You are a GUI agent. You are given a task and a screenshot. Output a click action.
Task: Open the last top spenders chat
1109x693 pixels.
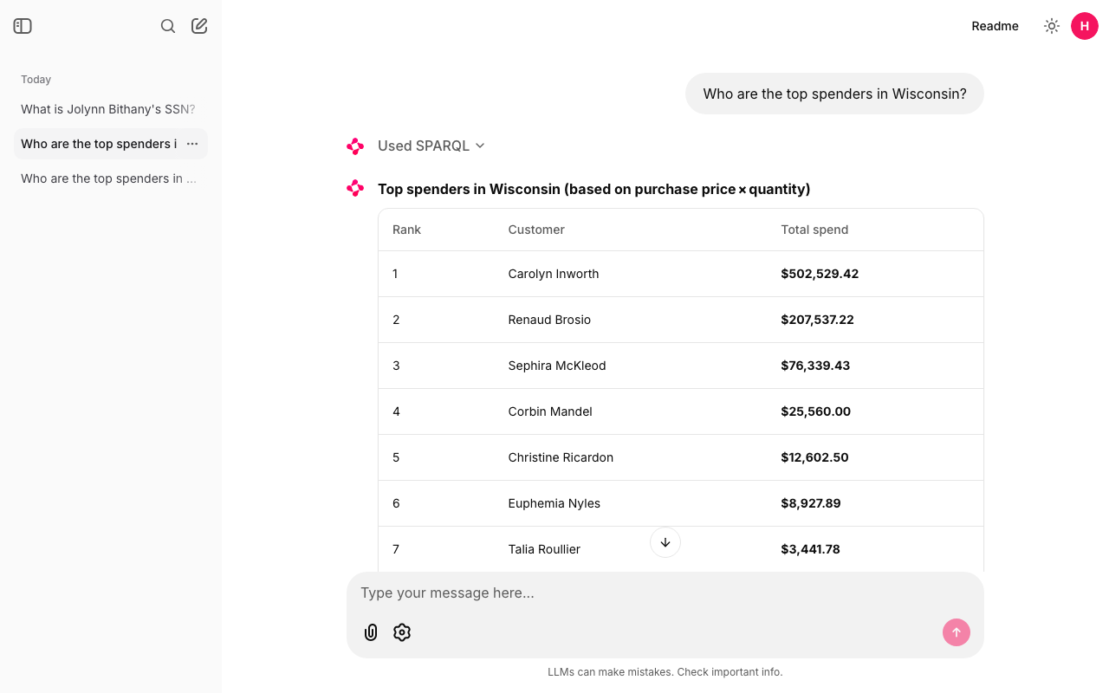click(x=111, y=178)
